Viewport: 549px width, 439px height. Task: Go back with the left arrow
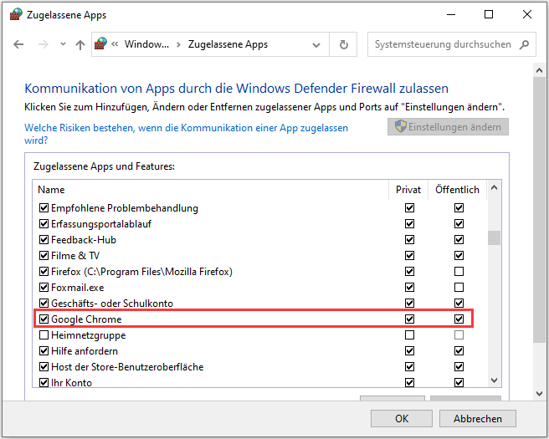[x=18, y=44]
